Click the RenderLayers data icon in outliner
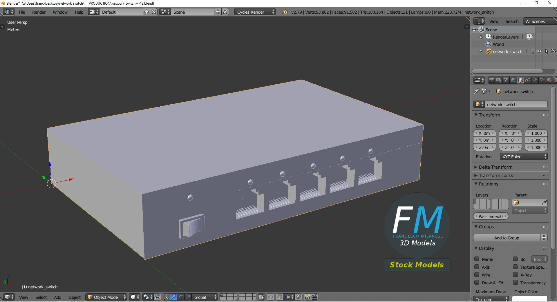 (x=529, y=37)
